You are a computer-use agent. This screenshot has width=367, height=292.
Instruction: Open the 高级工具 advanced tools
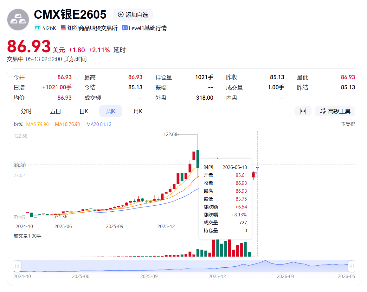(335, 111)
